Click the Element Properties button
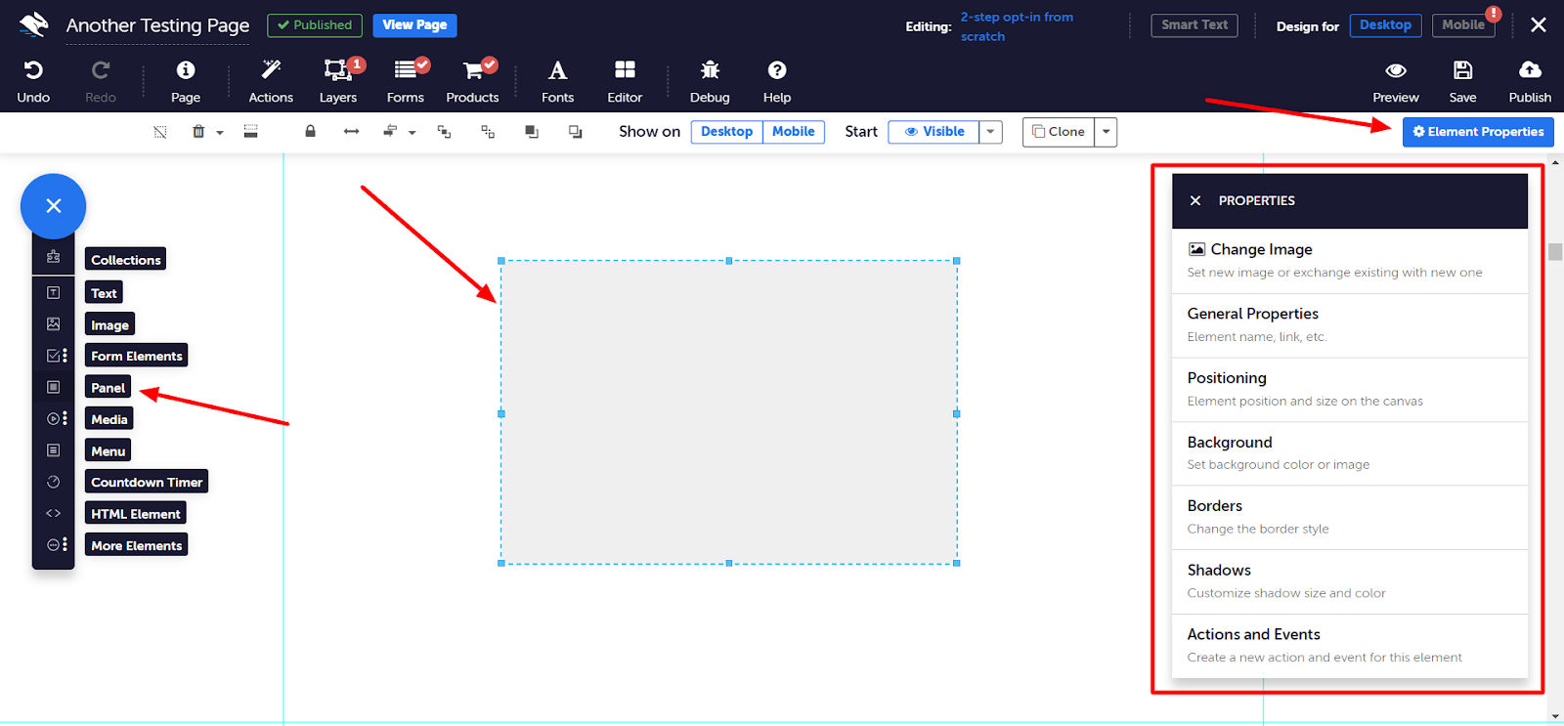 tap(1478, 132)
